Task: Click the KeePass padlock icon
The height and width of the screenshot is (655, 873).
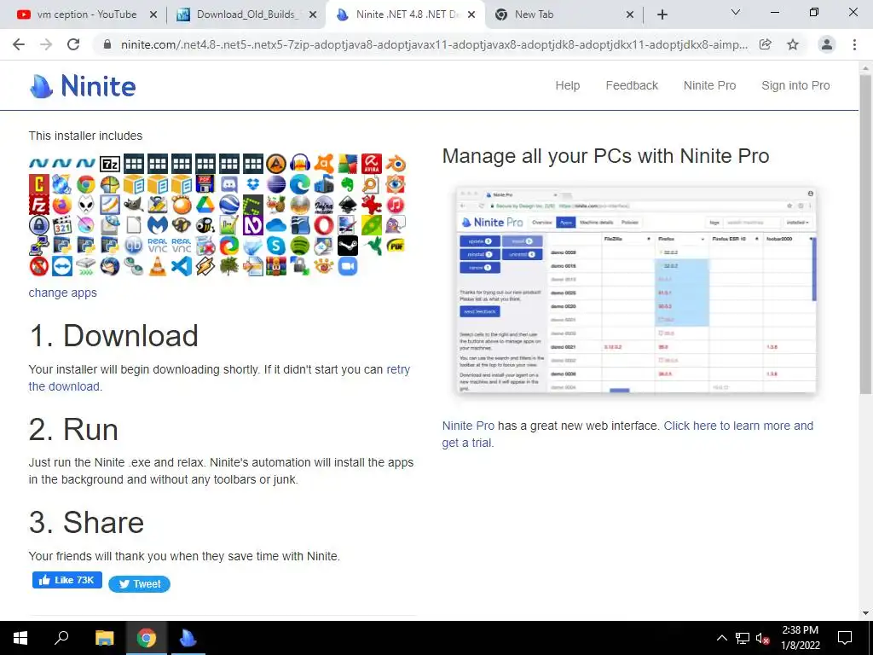Action: (x=39, y=225)
